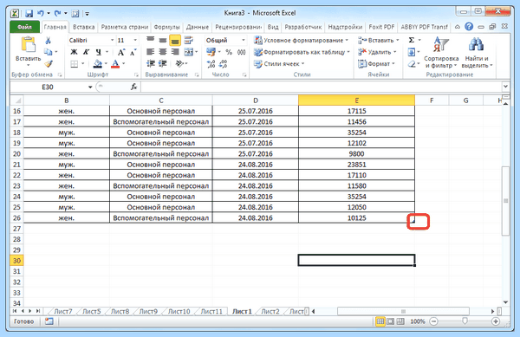
Task: Toggle bold formatting (Ж)
Action: tap(74, 52)
